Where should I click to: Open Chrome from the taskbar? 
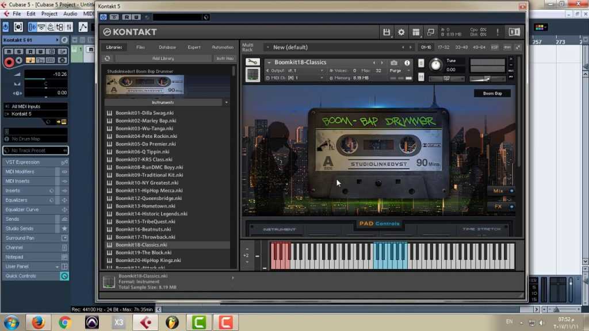(x=65, y=322)
